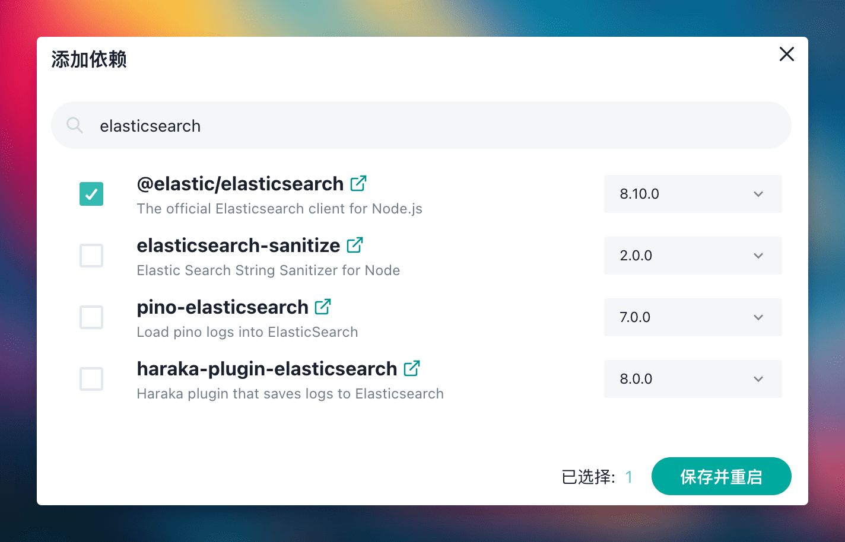Click the elasticsearch search input field
Image resolution: width=845 pixels, height=542 pixels.
[x=415, y=126]
